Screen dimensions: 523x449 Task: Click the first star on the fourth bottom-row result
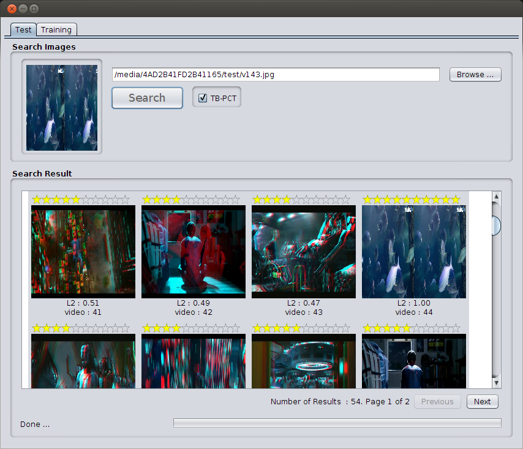coord(367,328)
